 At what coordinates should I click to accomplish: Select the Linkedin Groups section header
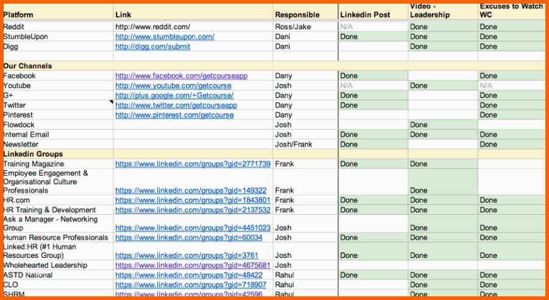58,154
